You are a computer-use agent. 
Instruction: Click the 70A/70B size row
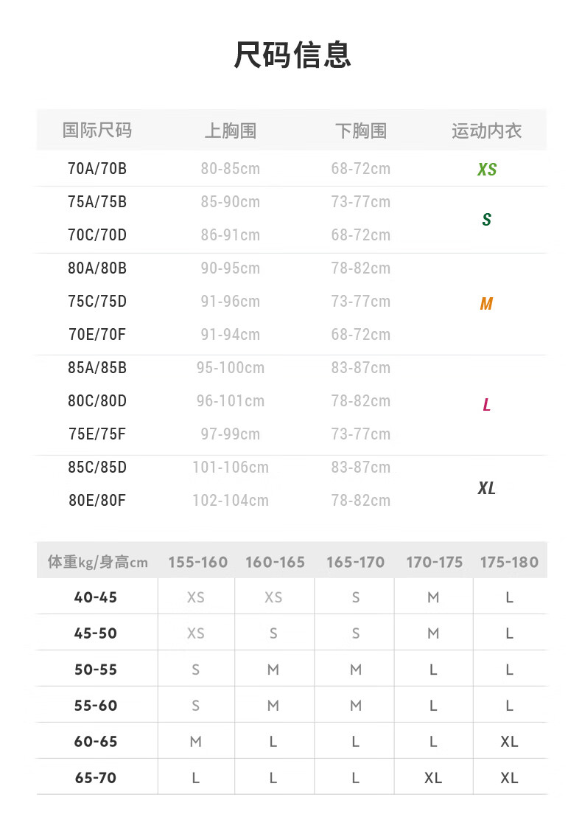coord(291,169)
